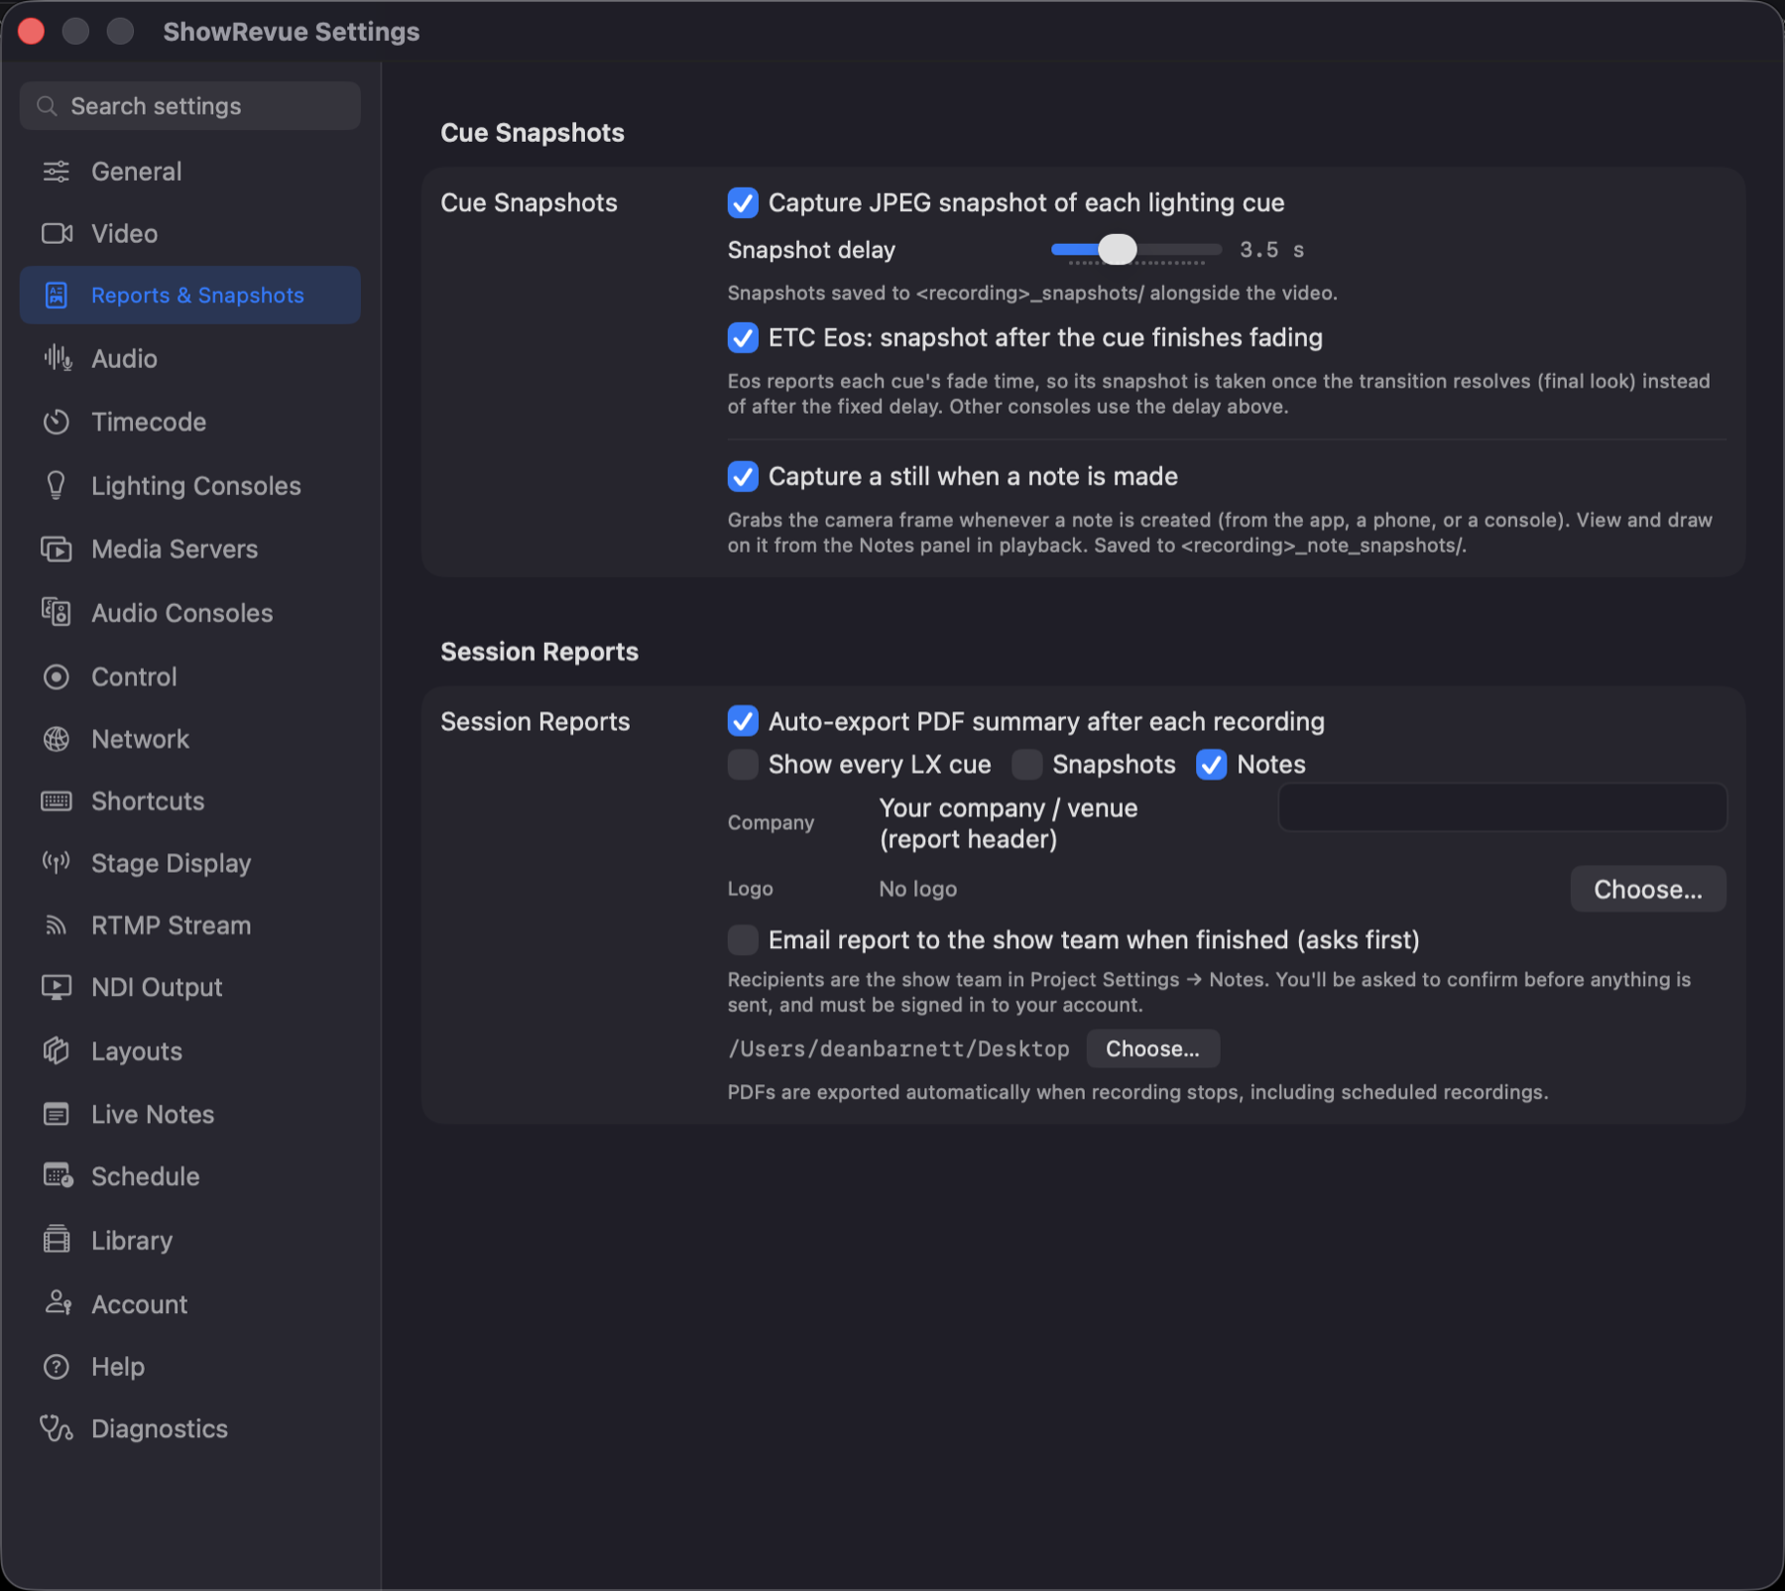Switch to the Timecode settings
Viewport: 1785px width, 1591px height.
tap(190, 422)
